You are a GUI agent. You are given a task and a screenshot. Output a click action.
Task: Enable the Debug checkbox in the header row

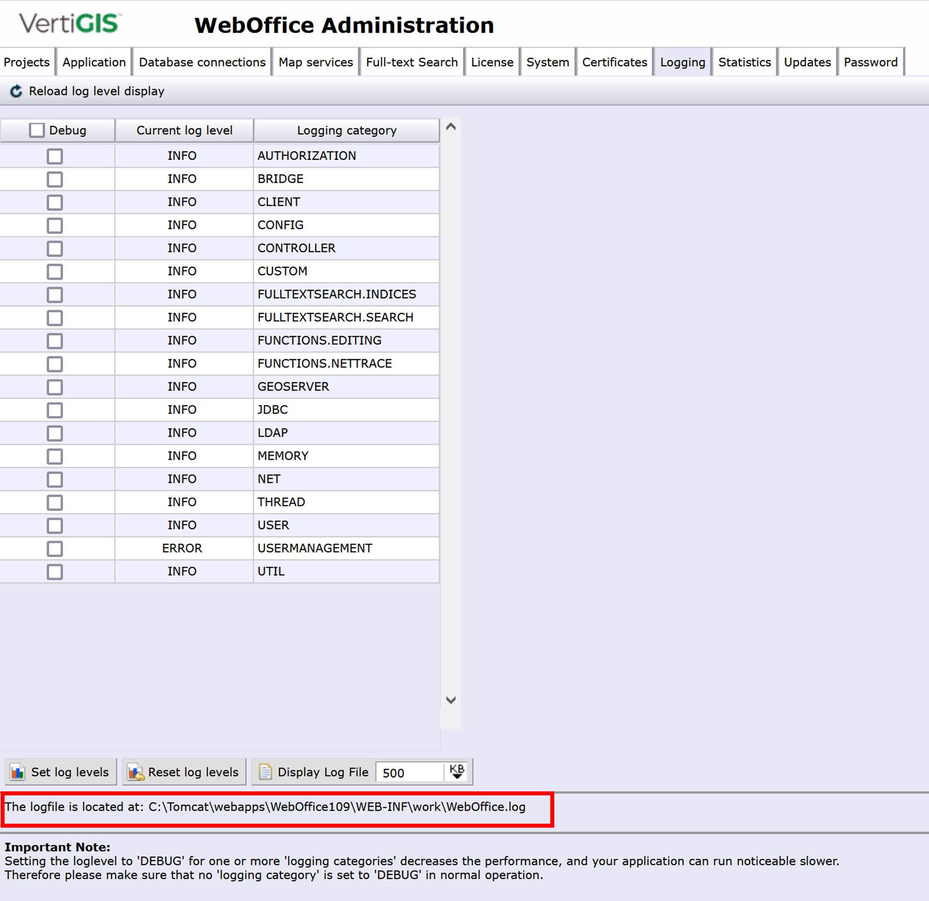[x=37, y=130]
